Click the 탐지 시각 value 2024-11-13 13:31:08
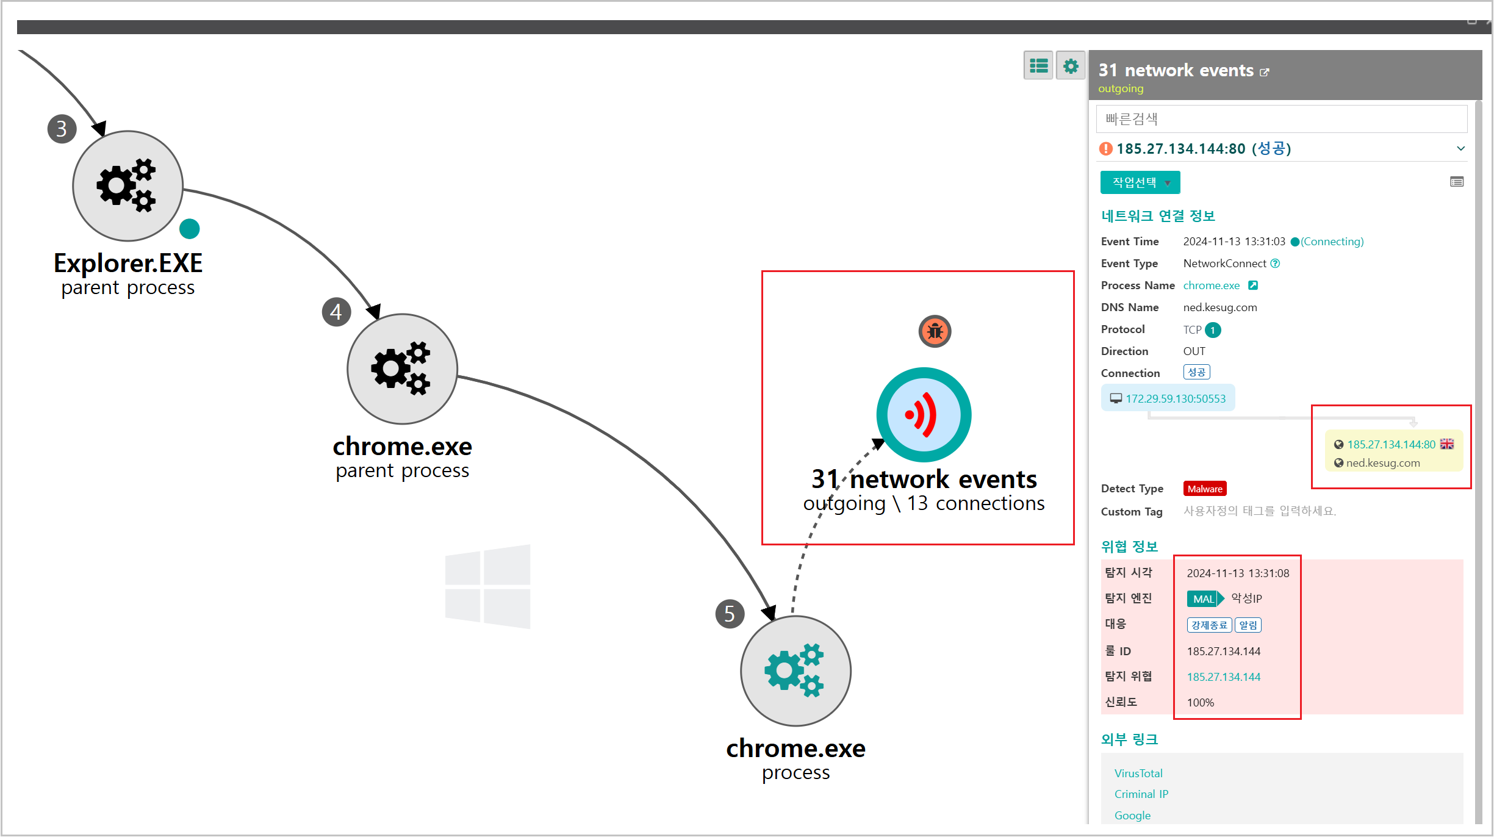The width and height of the screenshot is (1494, 837). 1238,573
